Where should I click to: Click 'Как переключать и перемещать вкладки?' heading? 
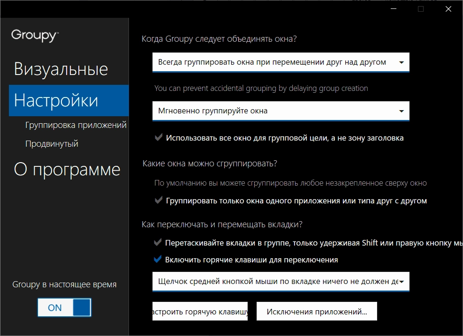tap(222, 224)
